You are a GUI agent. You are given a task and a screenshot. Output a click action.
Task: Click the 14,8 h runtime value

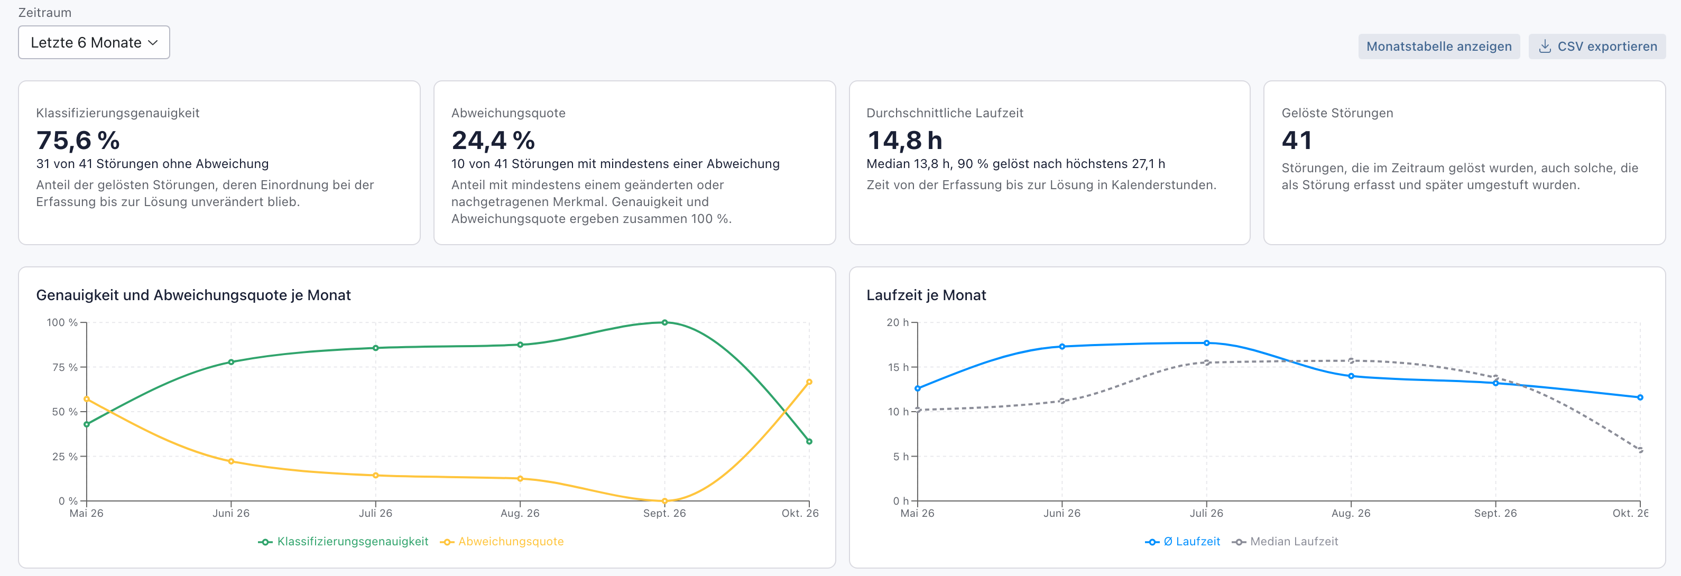click(904, 140)
